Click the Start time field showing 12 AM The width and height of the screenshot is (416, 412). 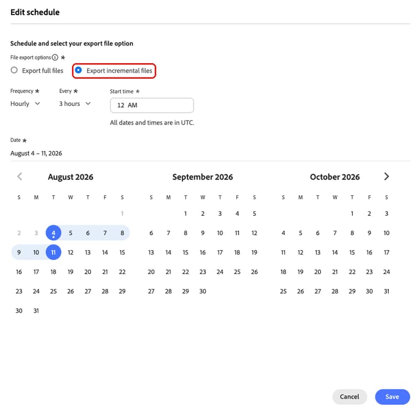(152, 105)
